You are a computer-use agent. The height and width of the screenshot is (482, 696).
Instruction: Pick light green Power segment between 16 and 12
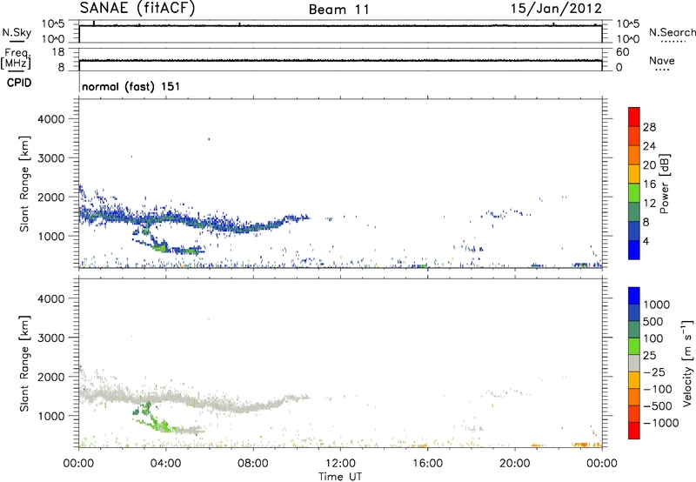pyautogui.click(x=634, y=193)
